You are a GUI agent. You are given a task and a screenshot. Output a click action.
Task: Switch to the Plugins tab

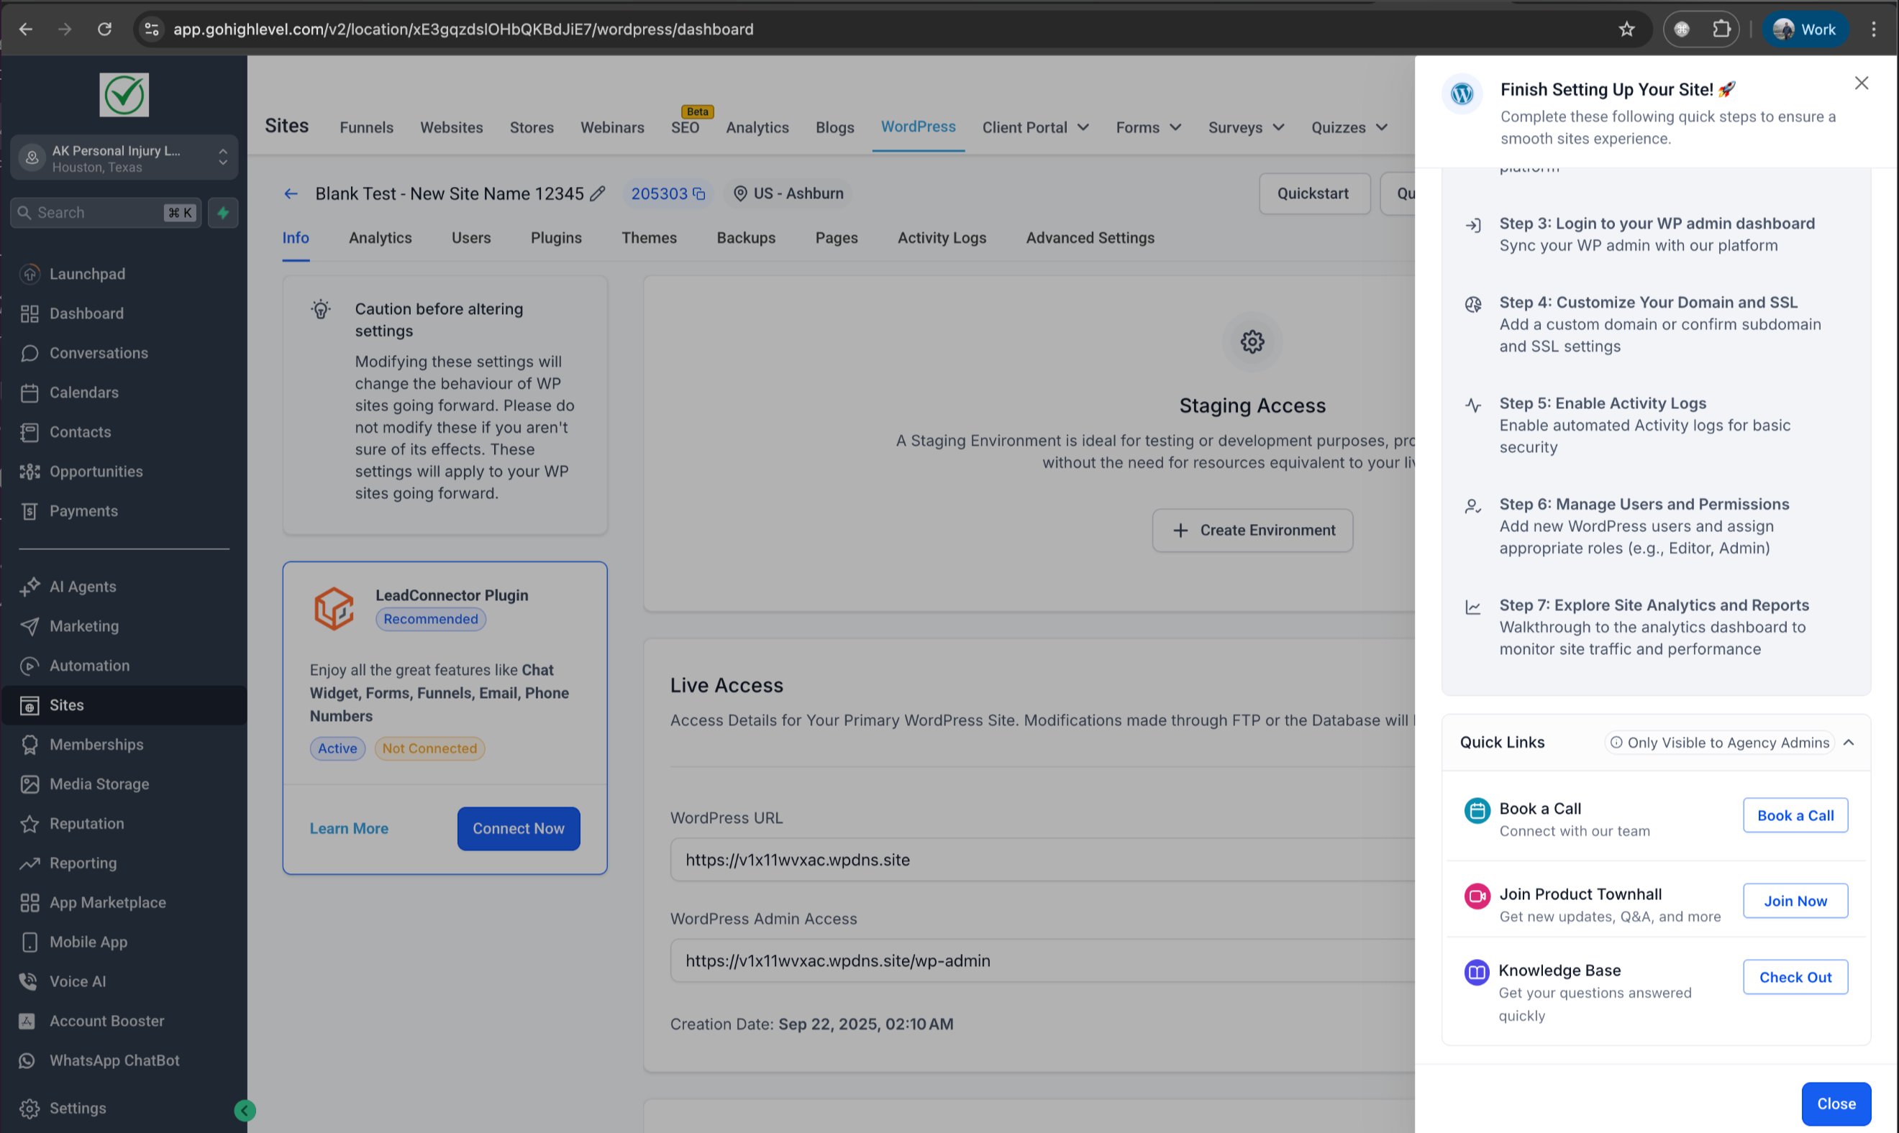[555, 238]
